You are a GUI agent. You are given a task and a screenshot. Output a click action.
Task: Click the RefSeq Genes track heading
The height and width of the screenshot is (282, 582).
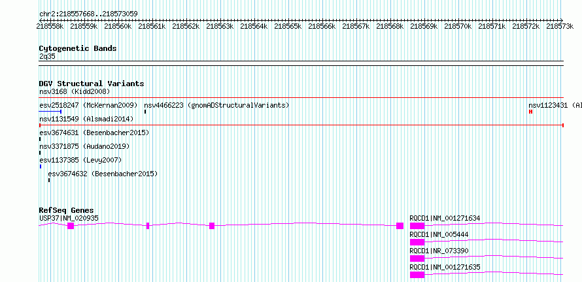pos(67,210)
